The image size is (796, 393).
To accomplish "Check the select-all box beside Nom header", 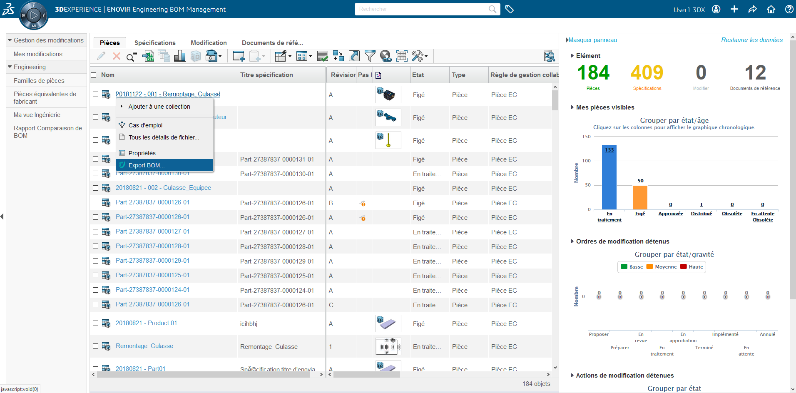I will (x=94, y=75).
